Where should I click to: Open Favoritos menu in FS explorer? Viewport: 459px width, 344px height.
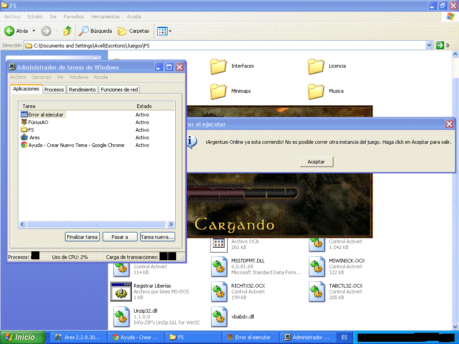[x=74, y=17]
